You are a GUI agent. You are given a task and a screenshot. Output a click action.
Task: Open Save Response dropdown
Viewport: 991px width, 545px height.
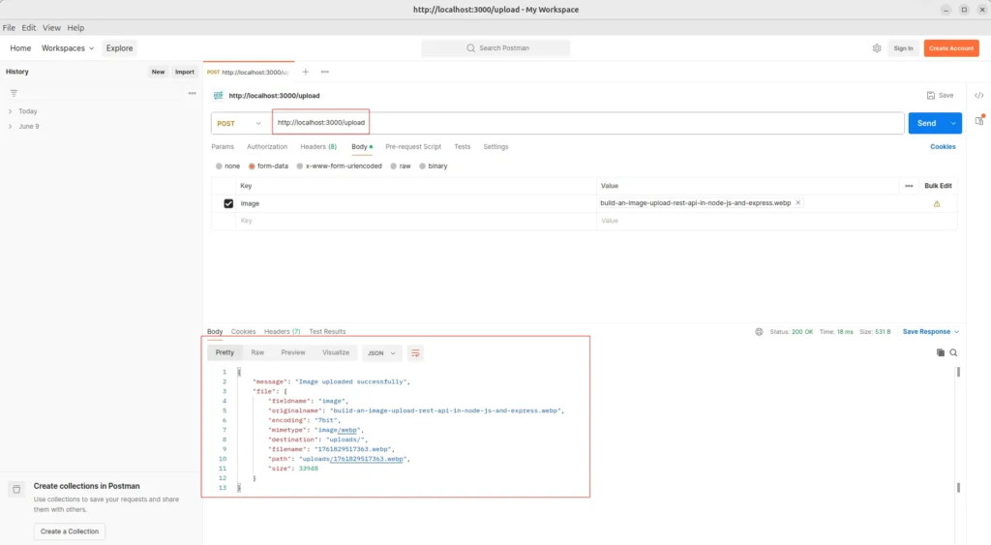coord(931,331)
